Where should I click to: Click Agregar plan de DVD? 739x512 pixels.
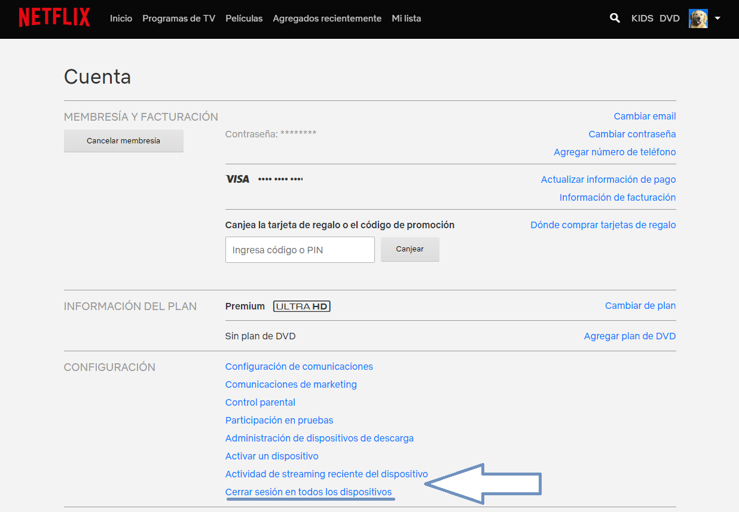(x=630, y=336)
